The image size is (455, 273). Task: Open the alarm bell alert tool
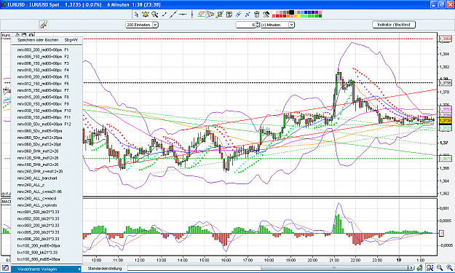(x=146, y=15)
